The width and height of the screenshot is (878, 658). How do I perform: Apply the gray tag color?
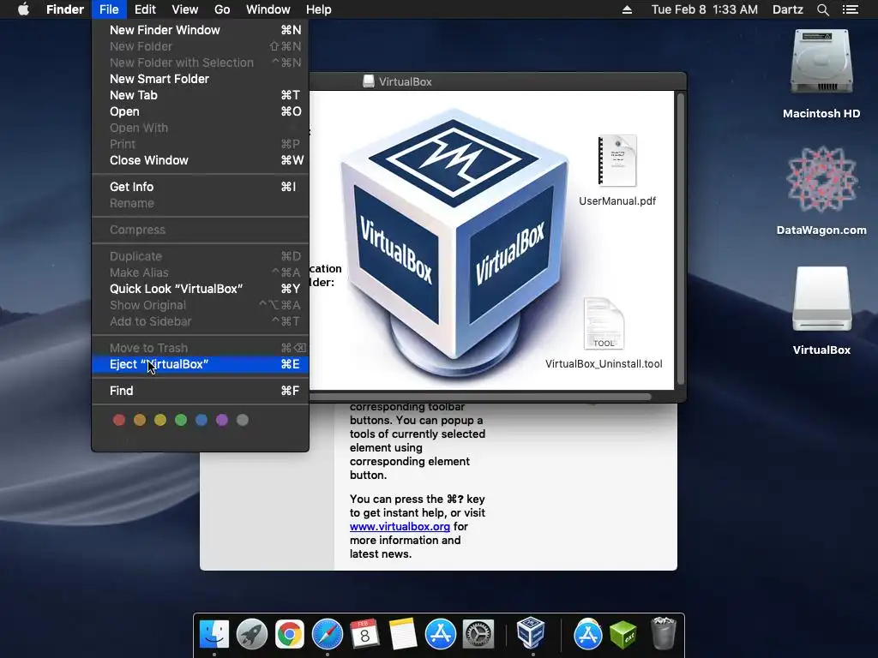243,420
